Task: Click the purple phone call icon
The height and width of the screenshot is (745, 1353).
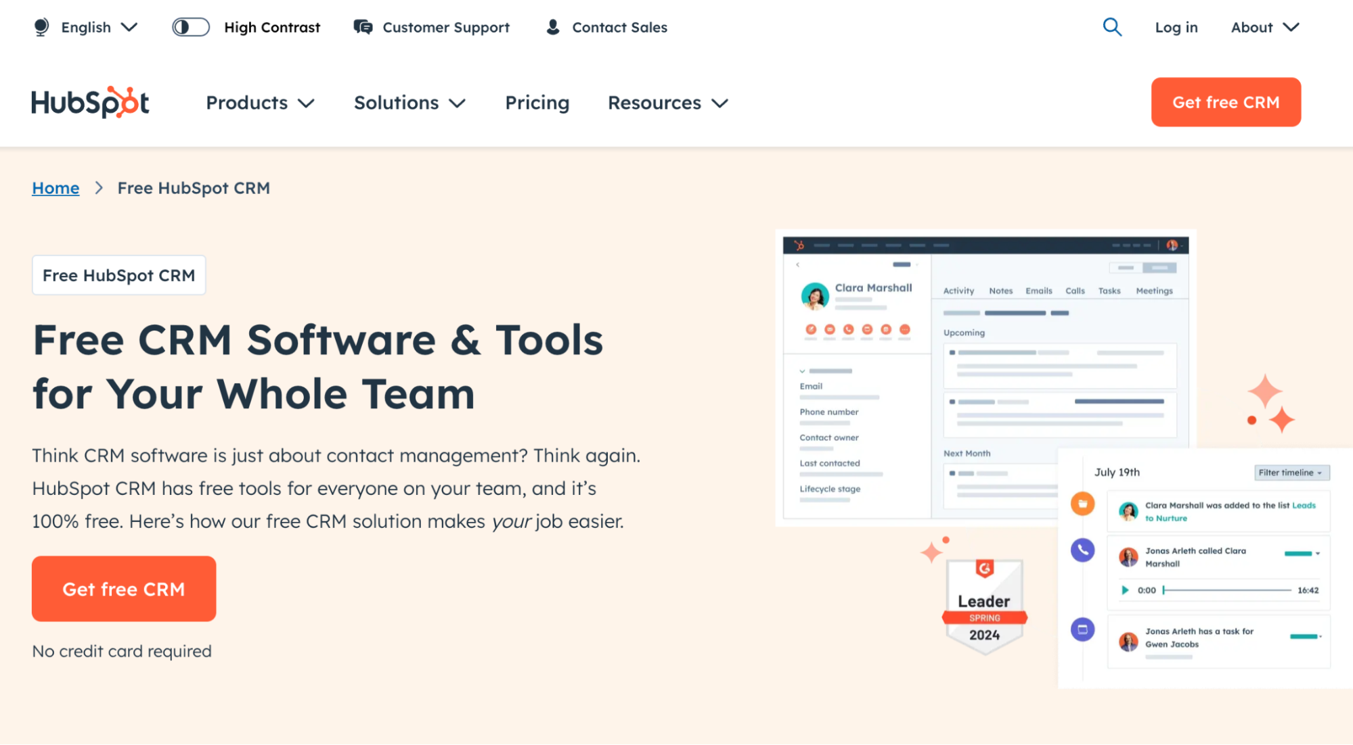Action: 1082,550
